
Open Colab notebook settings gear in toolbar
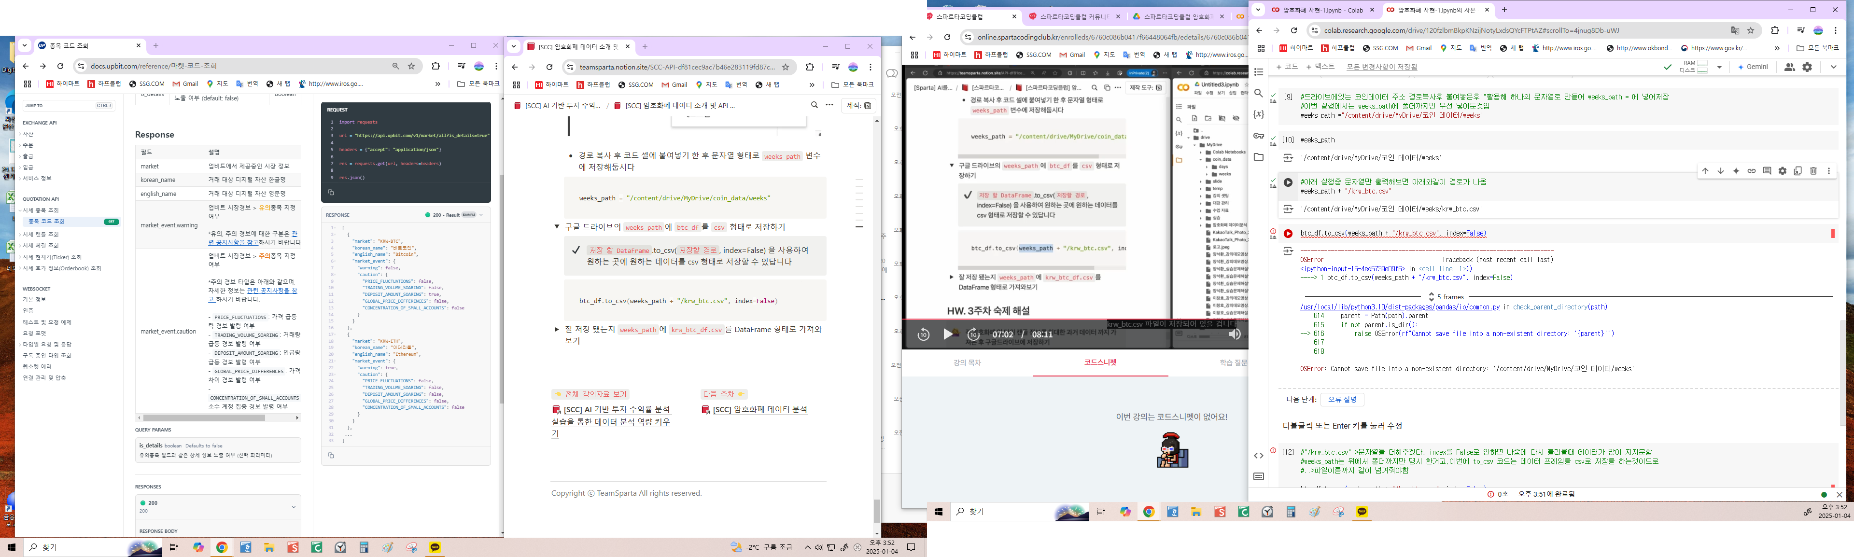[x=1807, y=67]
